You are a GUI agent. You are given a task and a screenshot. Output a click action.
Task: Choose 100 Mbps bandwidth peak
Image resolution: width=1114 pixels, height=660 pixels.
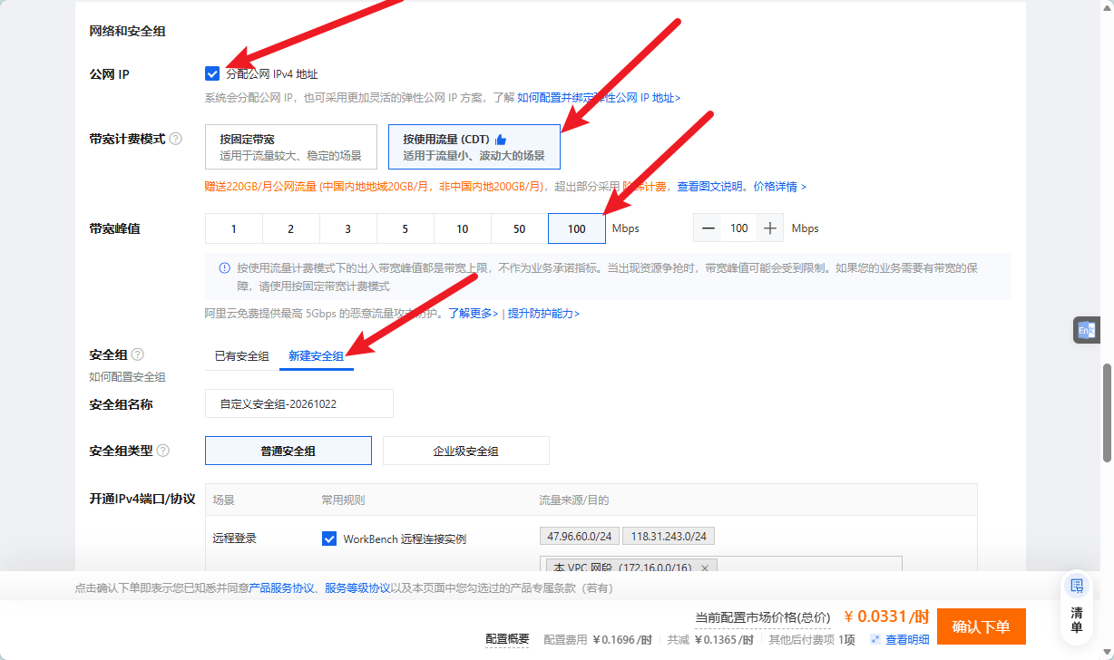[x=577, y=228]
